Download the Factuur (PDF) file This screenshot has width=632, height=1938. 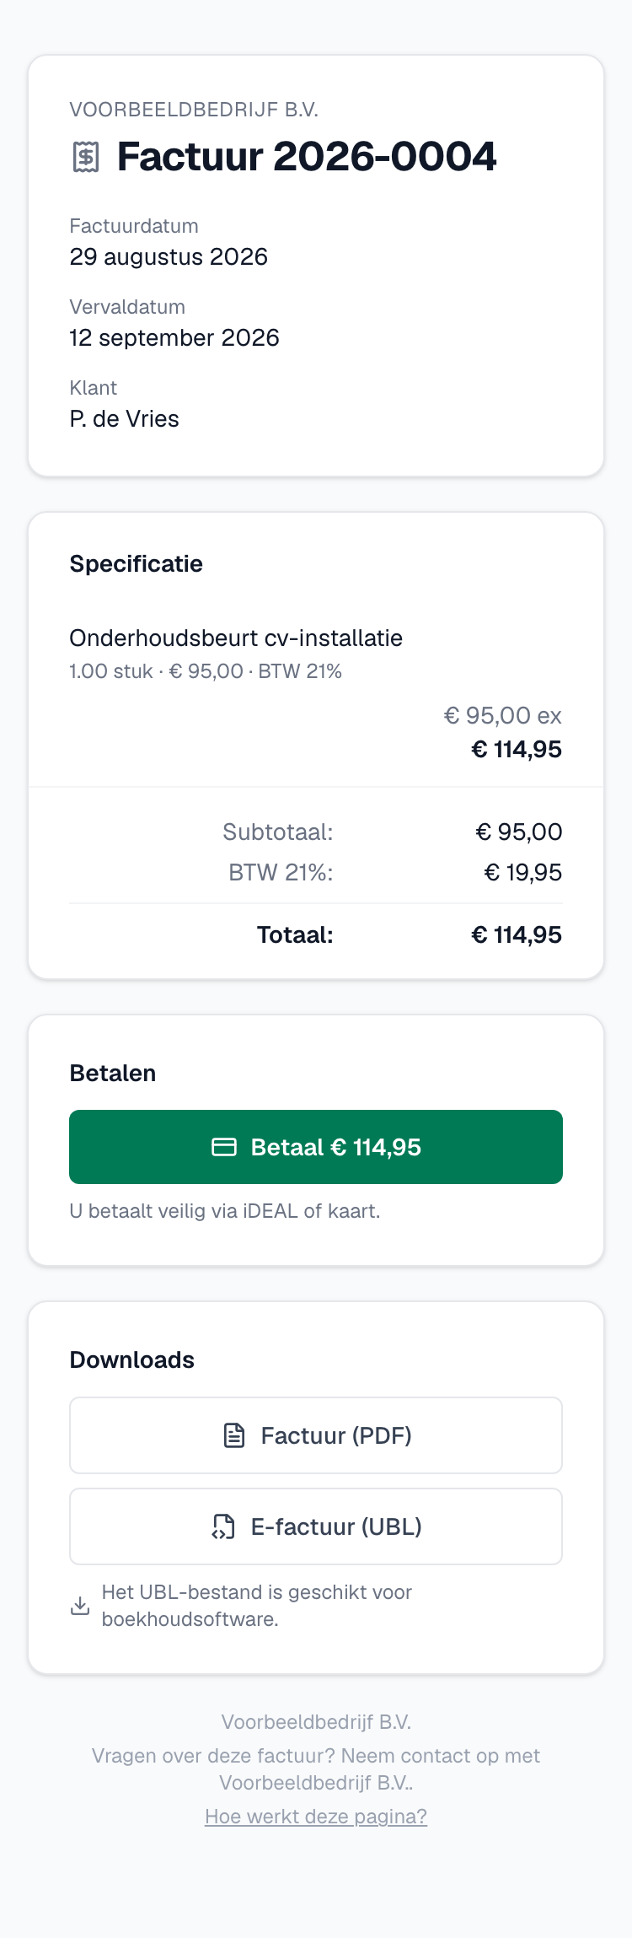(x=316, y=1435)
